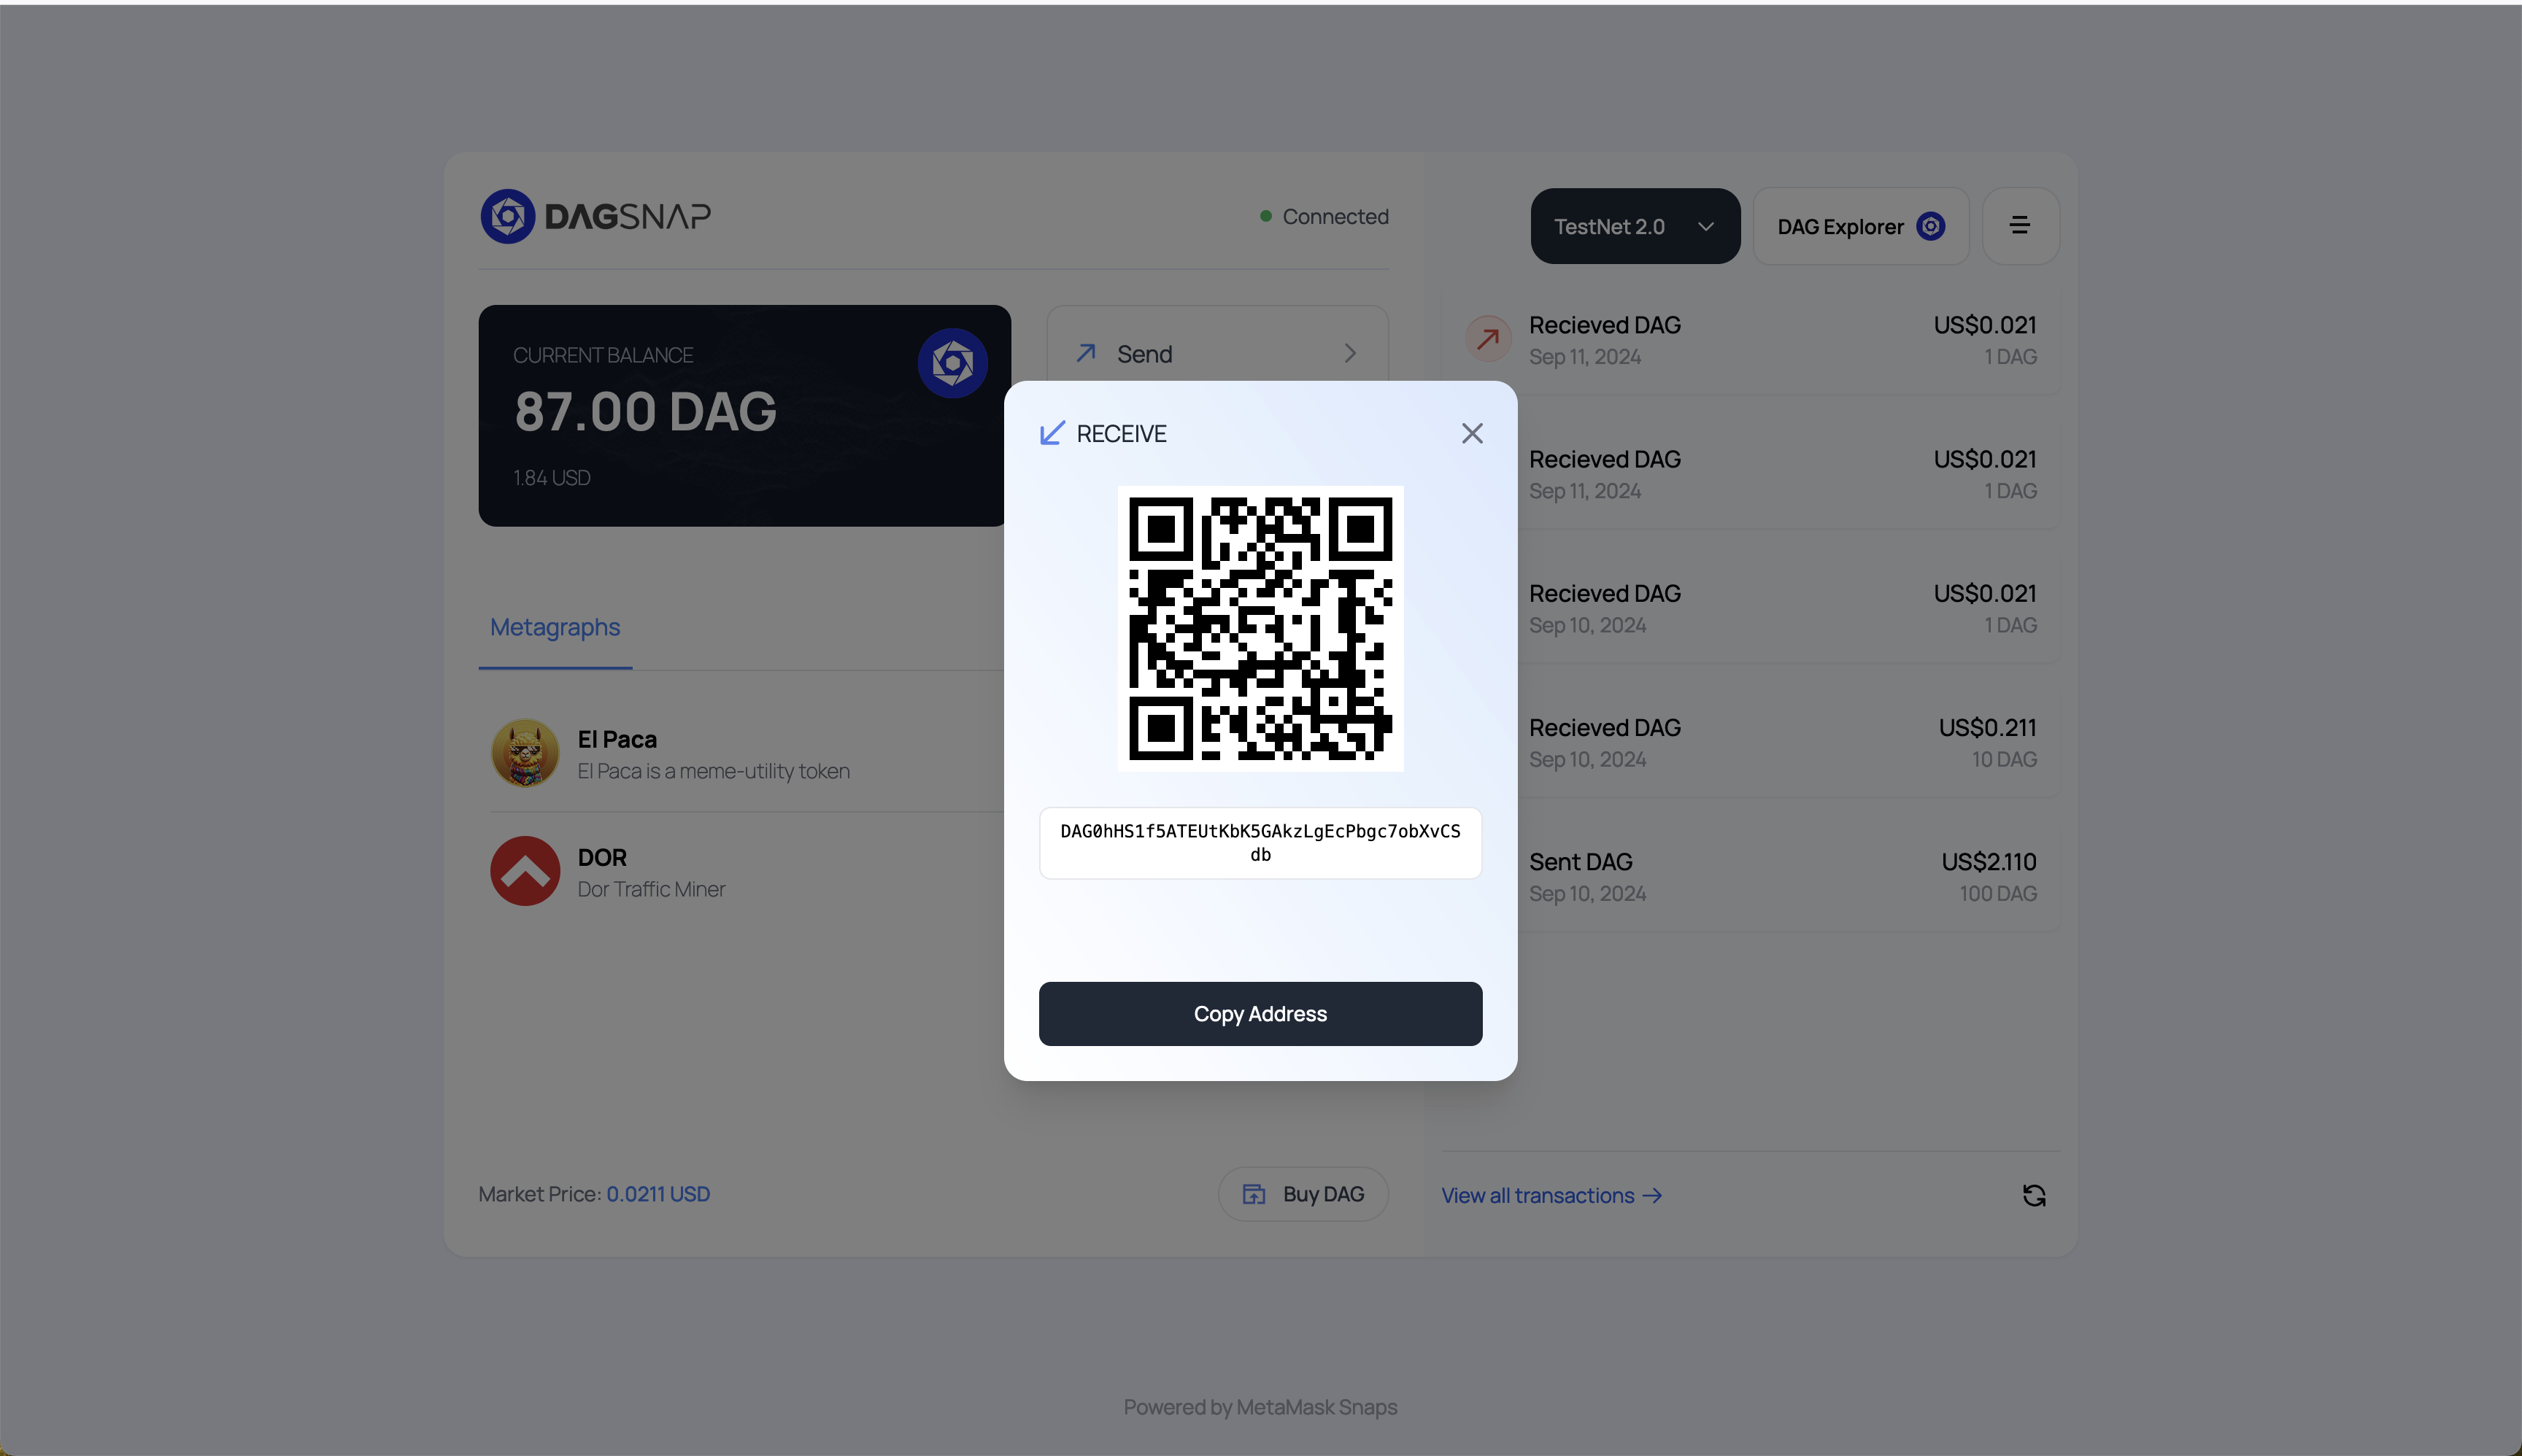Follow the View all transactions link
2522x1456 pixels.
pos(1551,1195)
